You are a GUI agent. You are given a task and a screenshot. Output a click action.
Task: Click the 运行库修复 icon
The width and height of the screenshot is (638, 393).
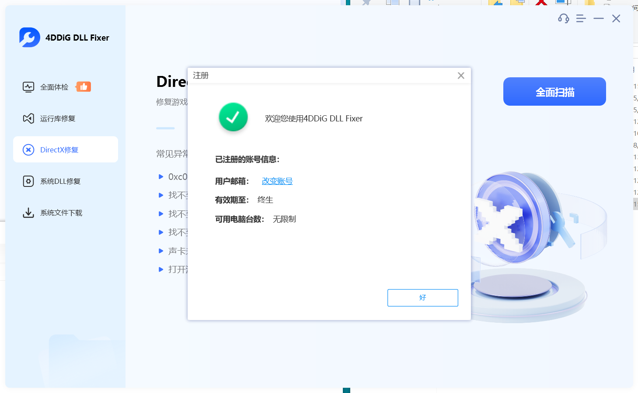[x=28, y=118]
